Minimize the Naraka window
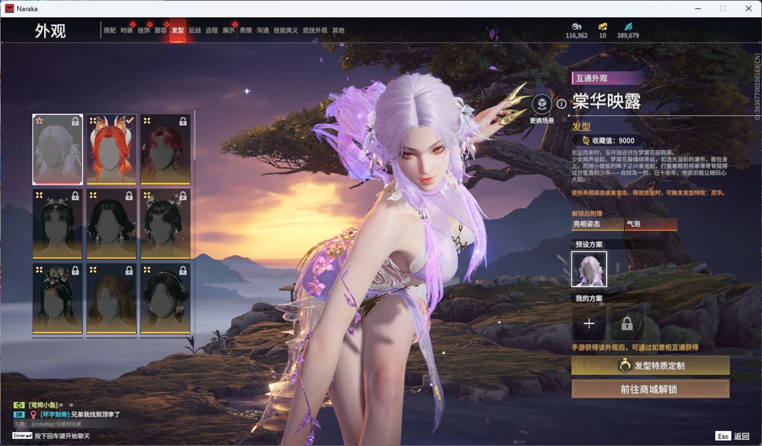 click(698, 9)
